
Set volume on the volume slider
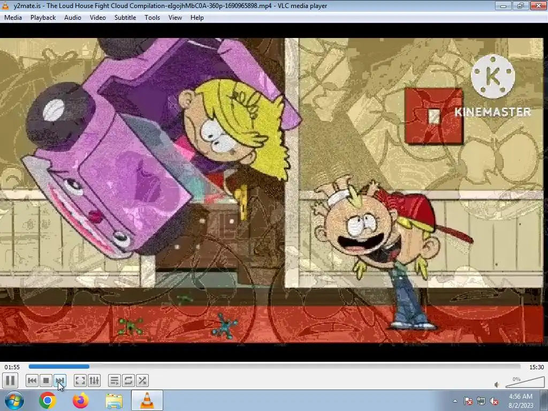pyautogui.click(x=525, y=382)
